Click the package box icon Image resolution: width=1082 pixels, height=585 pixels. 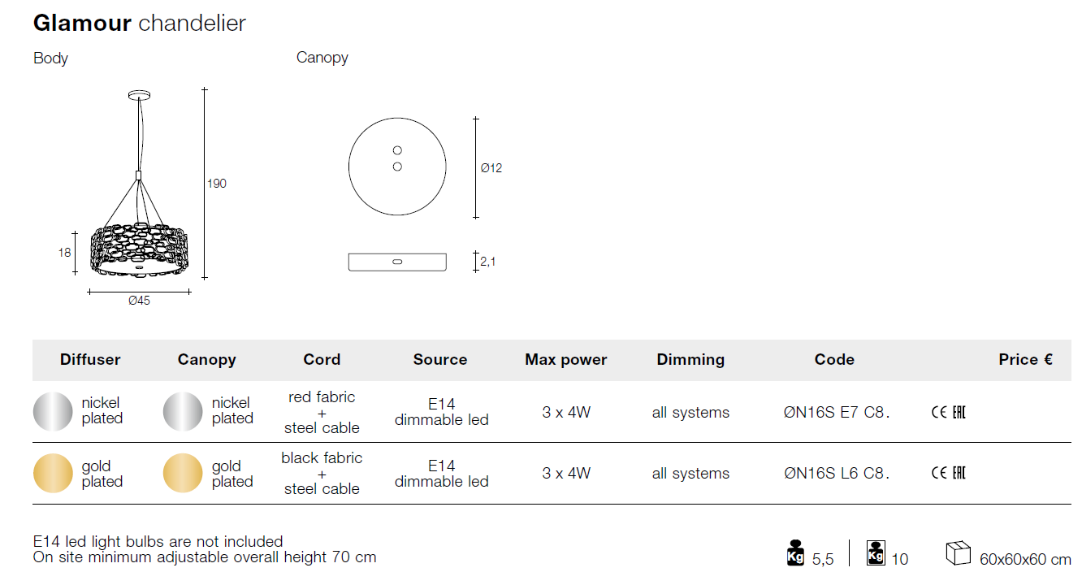pos(959,552)
